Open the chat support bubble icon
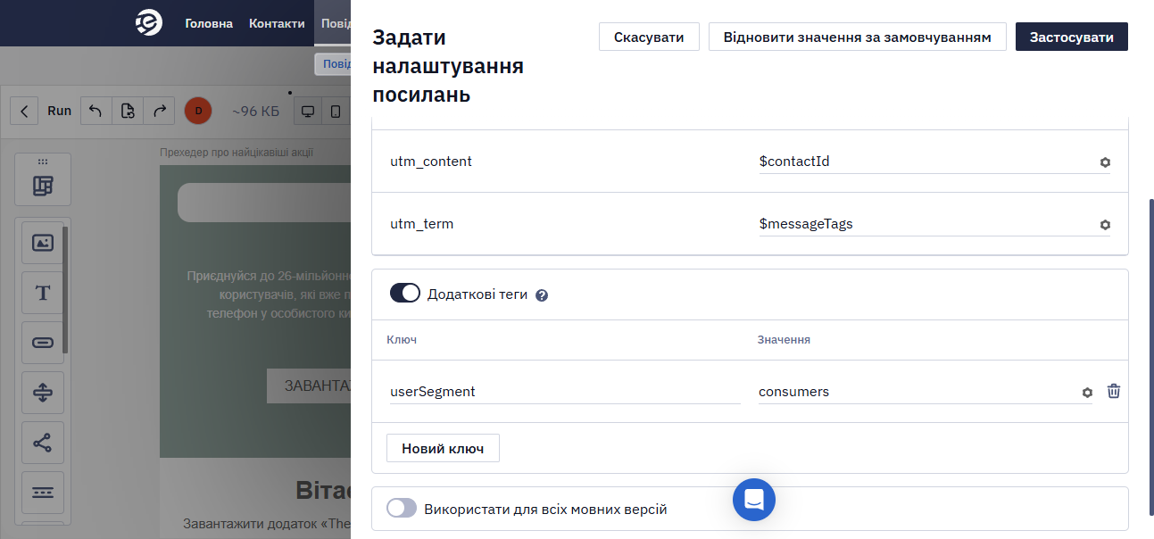 tap(754, 500)
